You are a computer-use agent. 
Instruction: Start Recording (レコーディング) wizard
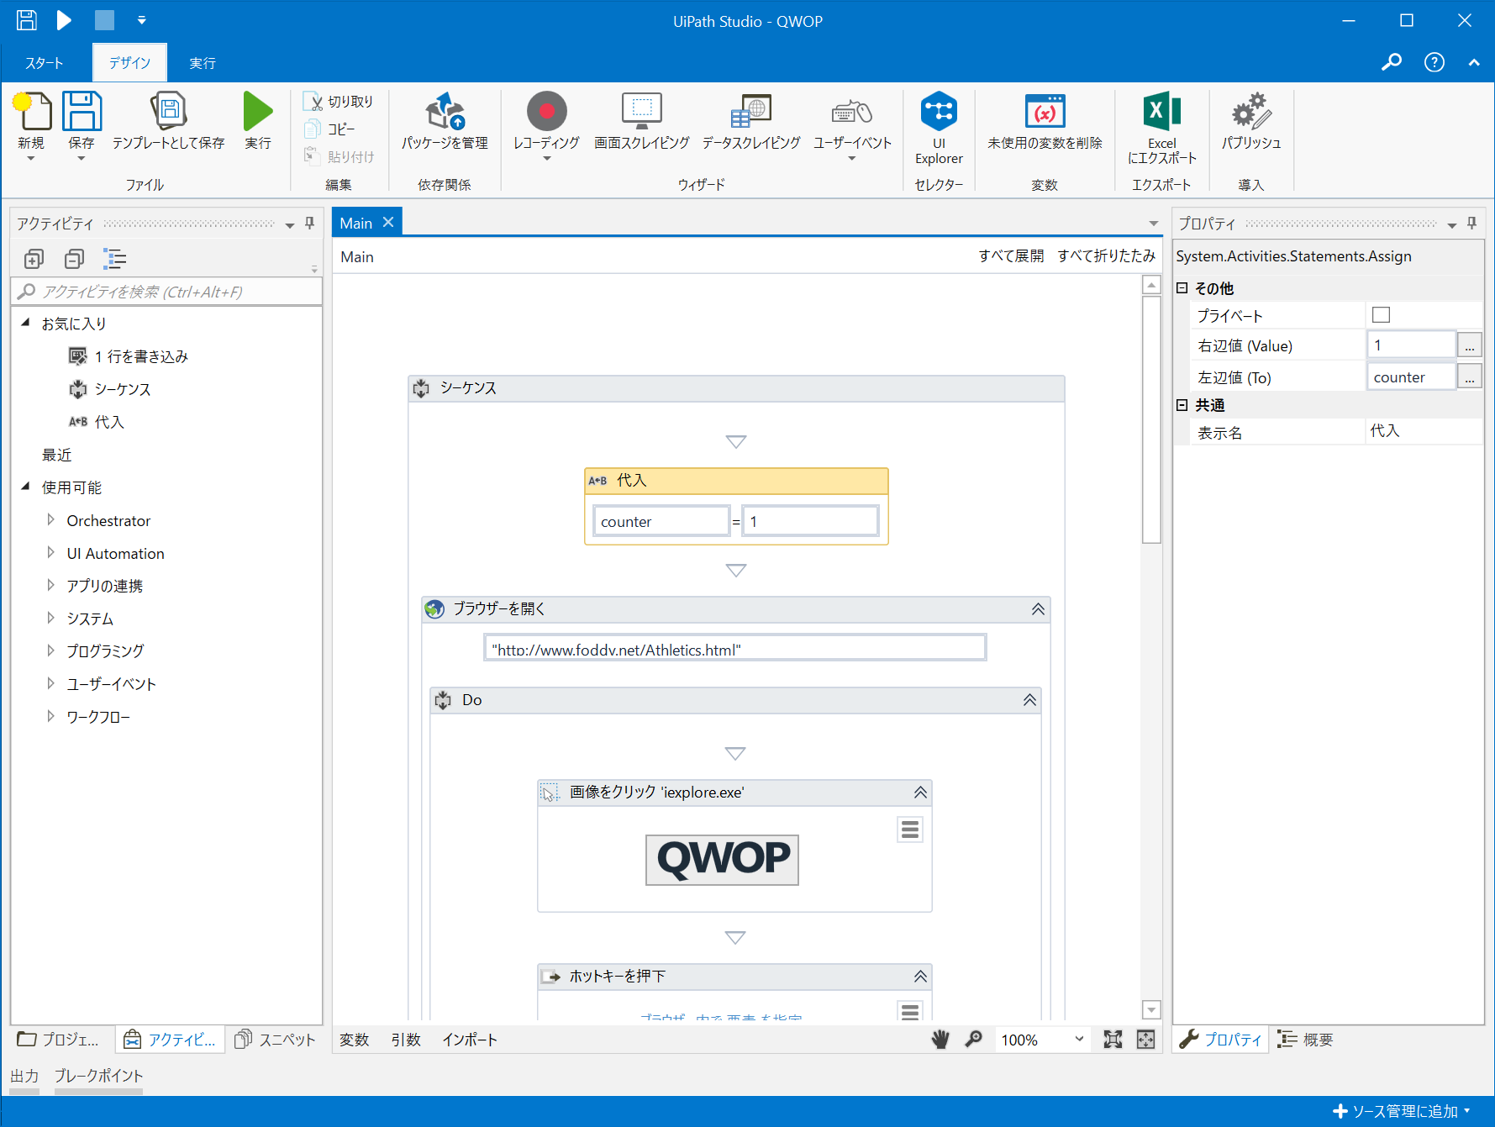pyautogui.click(x=547, y=111)
